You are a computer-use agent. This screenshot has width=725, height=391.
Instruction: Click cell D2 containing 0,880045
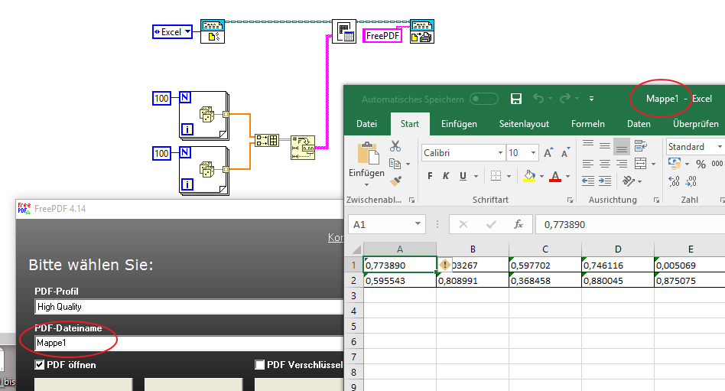pos(618,280)
